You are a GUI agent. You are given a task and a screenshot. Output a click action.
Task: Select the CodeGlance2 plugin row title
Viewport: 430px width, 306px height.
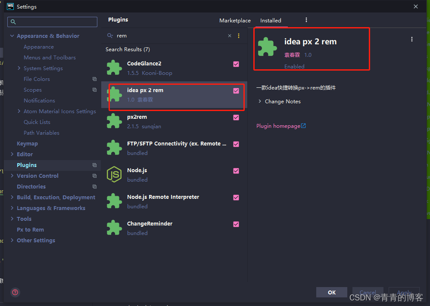[x=144, y=64]
